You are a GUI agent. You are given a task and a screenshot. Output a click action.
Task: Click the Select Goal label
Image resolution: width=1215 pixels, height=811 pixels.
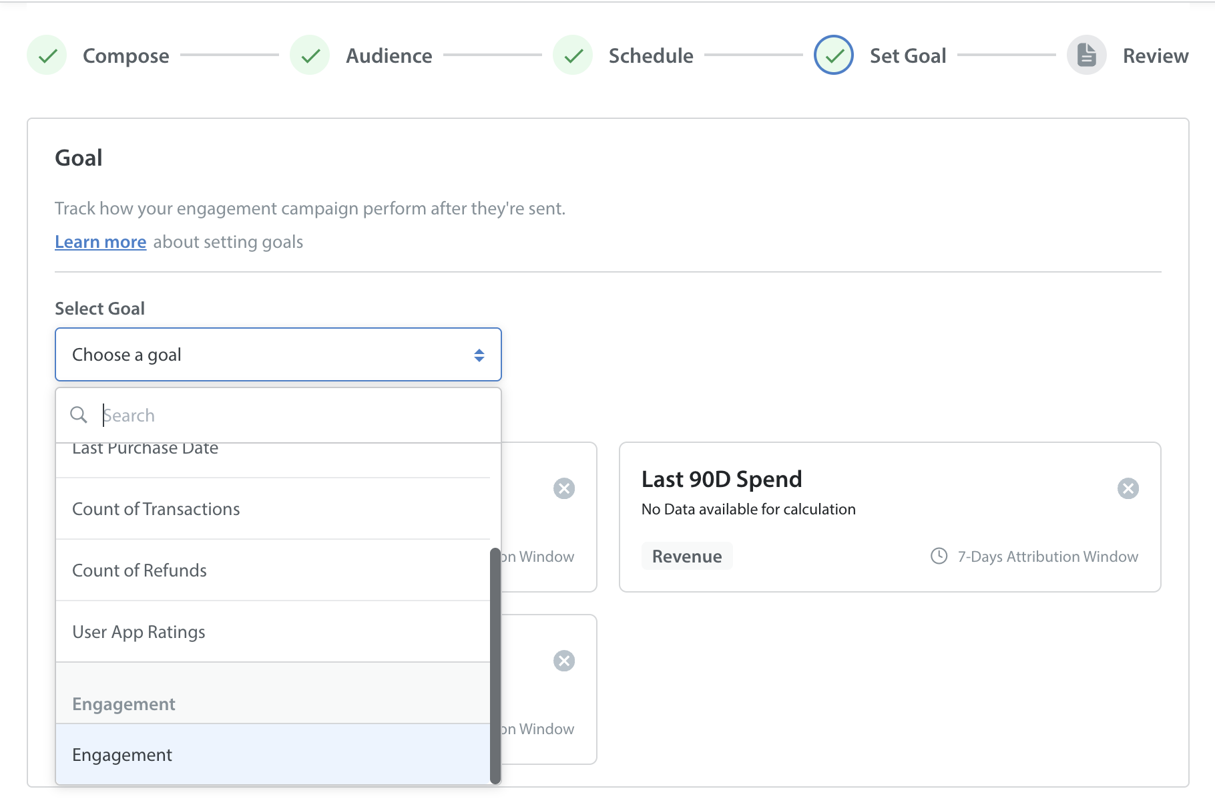coord(99,308)
